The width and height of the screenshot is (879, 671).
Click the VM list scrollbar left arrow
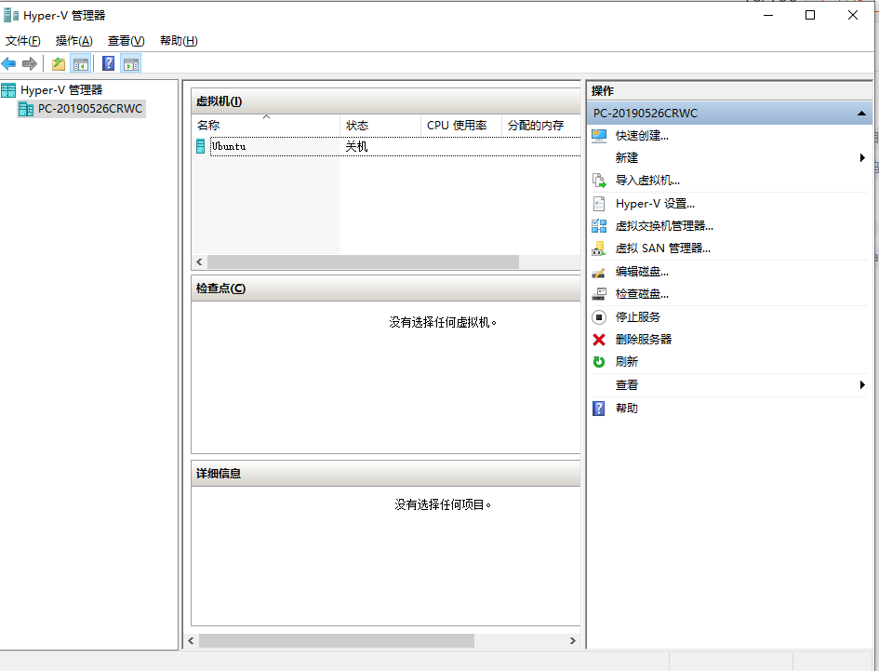point(200,262)
